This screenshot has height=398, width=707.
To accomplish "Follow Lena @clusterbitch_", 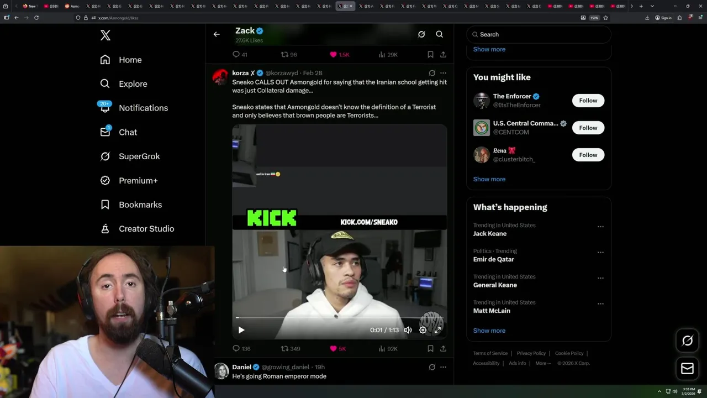I will pyautogui.click(x=588, y=155).
